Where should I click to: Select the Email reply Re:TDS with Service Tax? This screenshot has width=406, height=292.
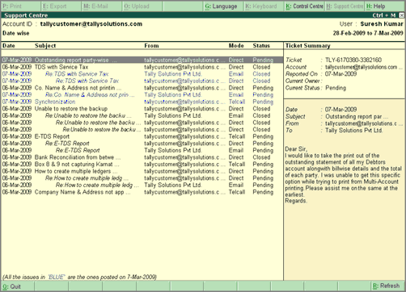(x=142, y=74)
